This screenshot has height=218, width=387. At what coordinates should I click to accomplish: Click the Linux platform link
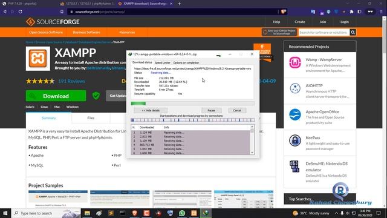click(x=44, y=107)
